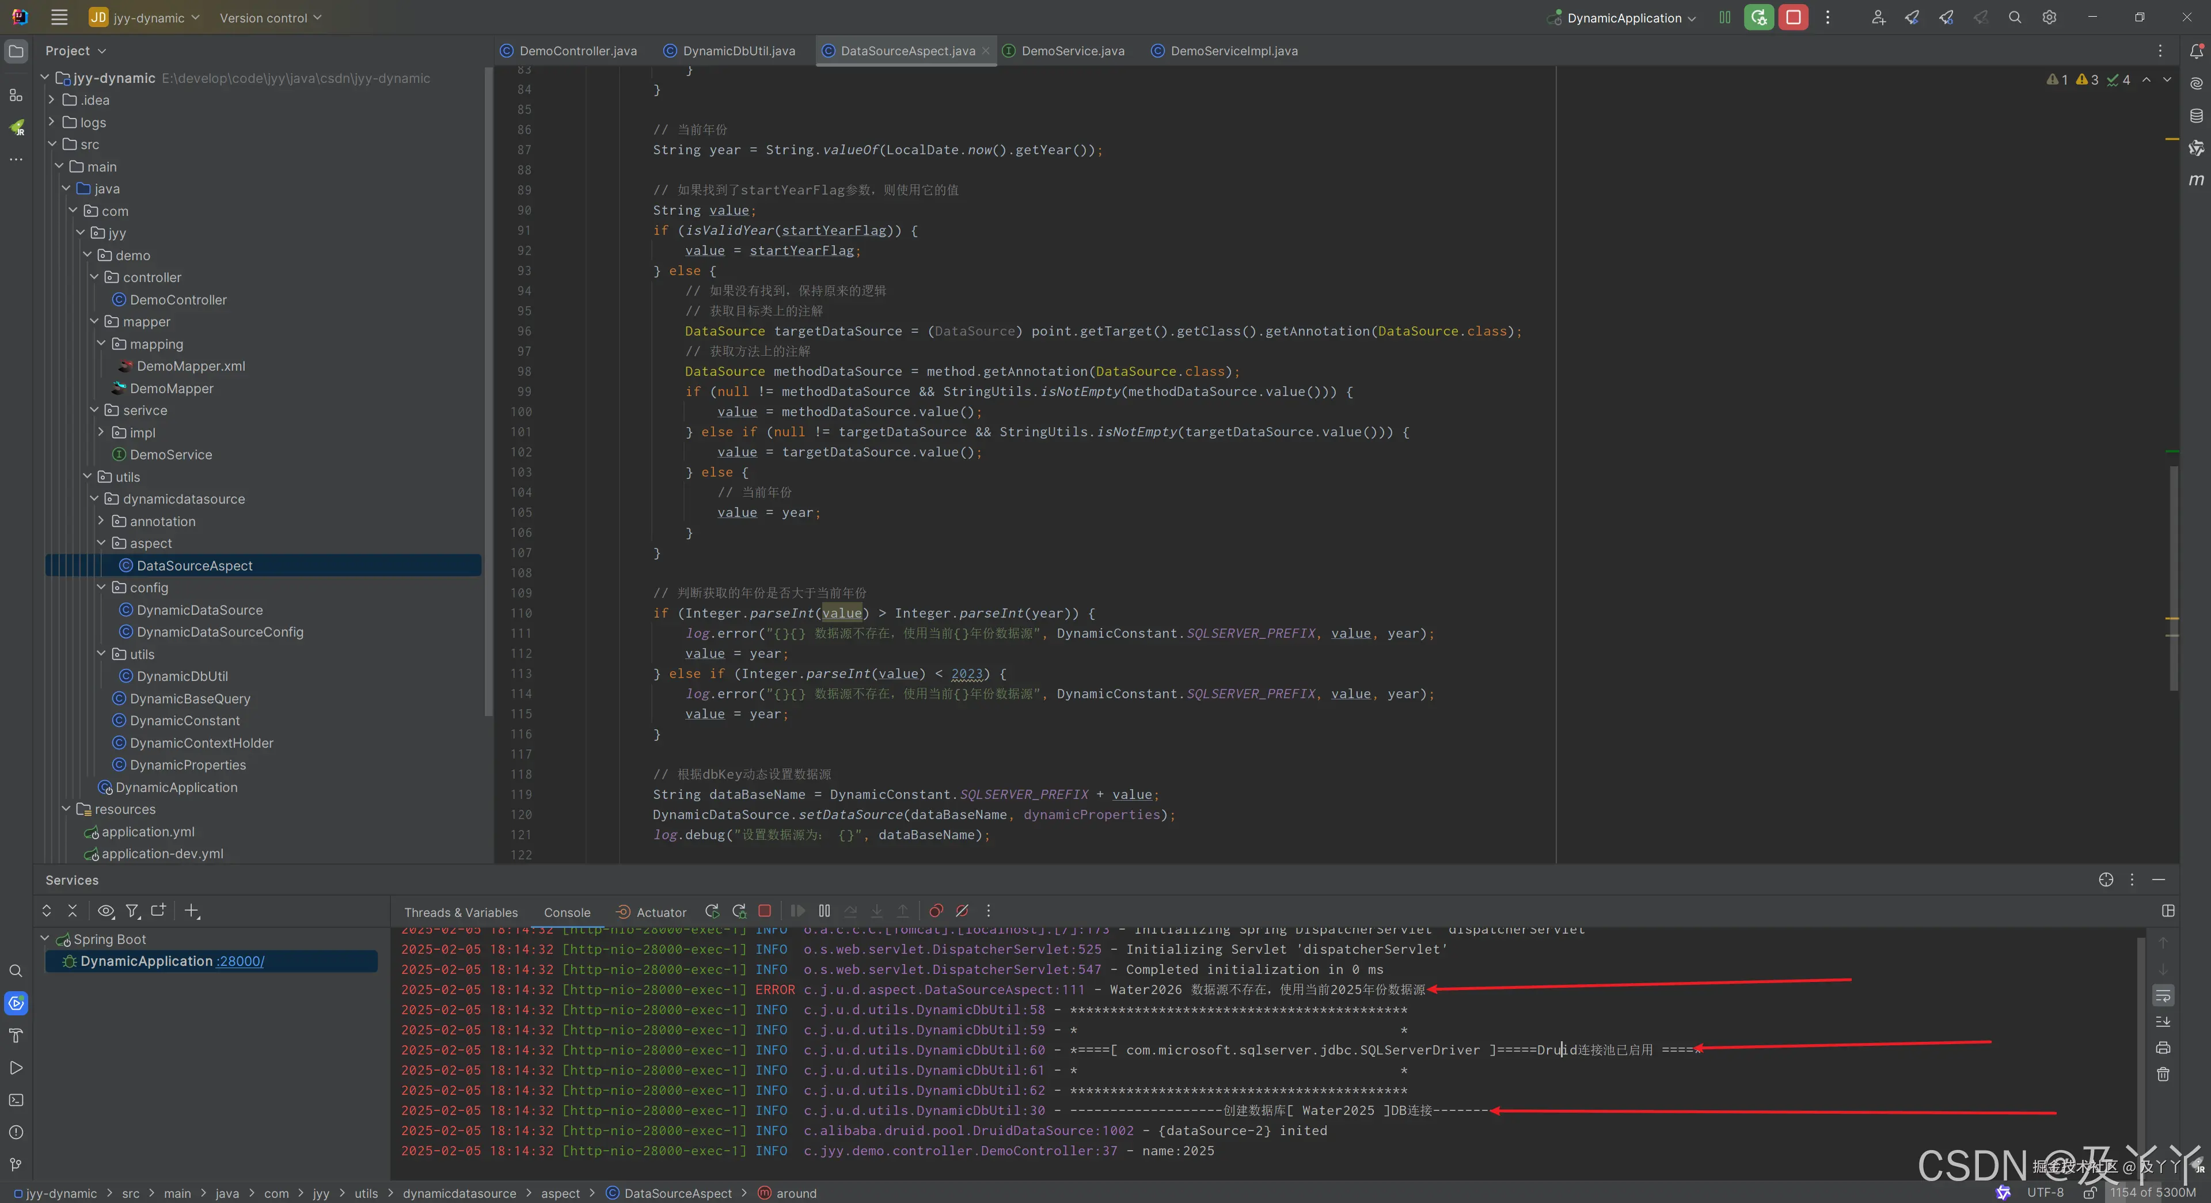Toggle soft-wrap in console output
This screenshot has width=2211, height=1203.
[2163, 995]
